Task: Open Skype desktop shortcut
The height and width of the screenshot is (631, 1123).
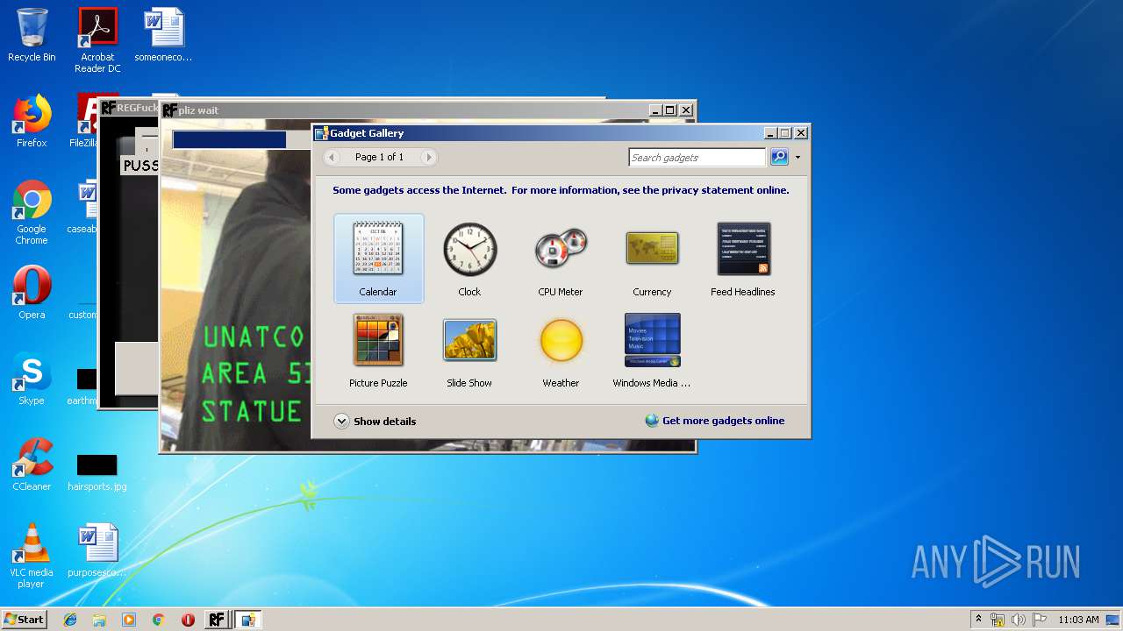Action: click(x=32, y=379)
